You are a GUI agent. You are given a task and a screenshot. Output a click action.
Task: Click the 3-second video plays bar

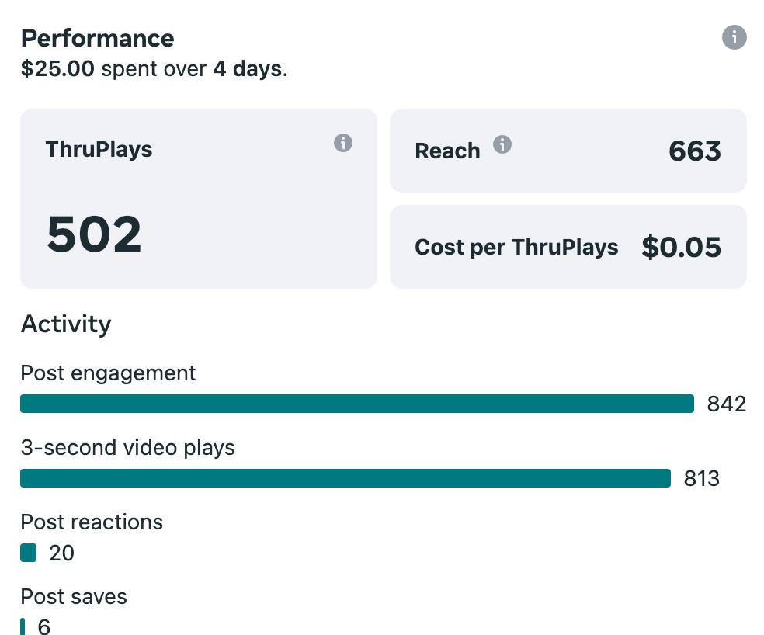pyautogui.click(x=345, y=478)
